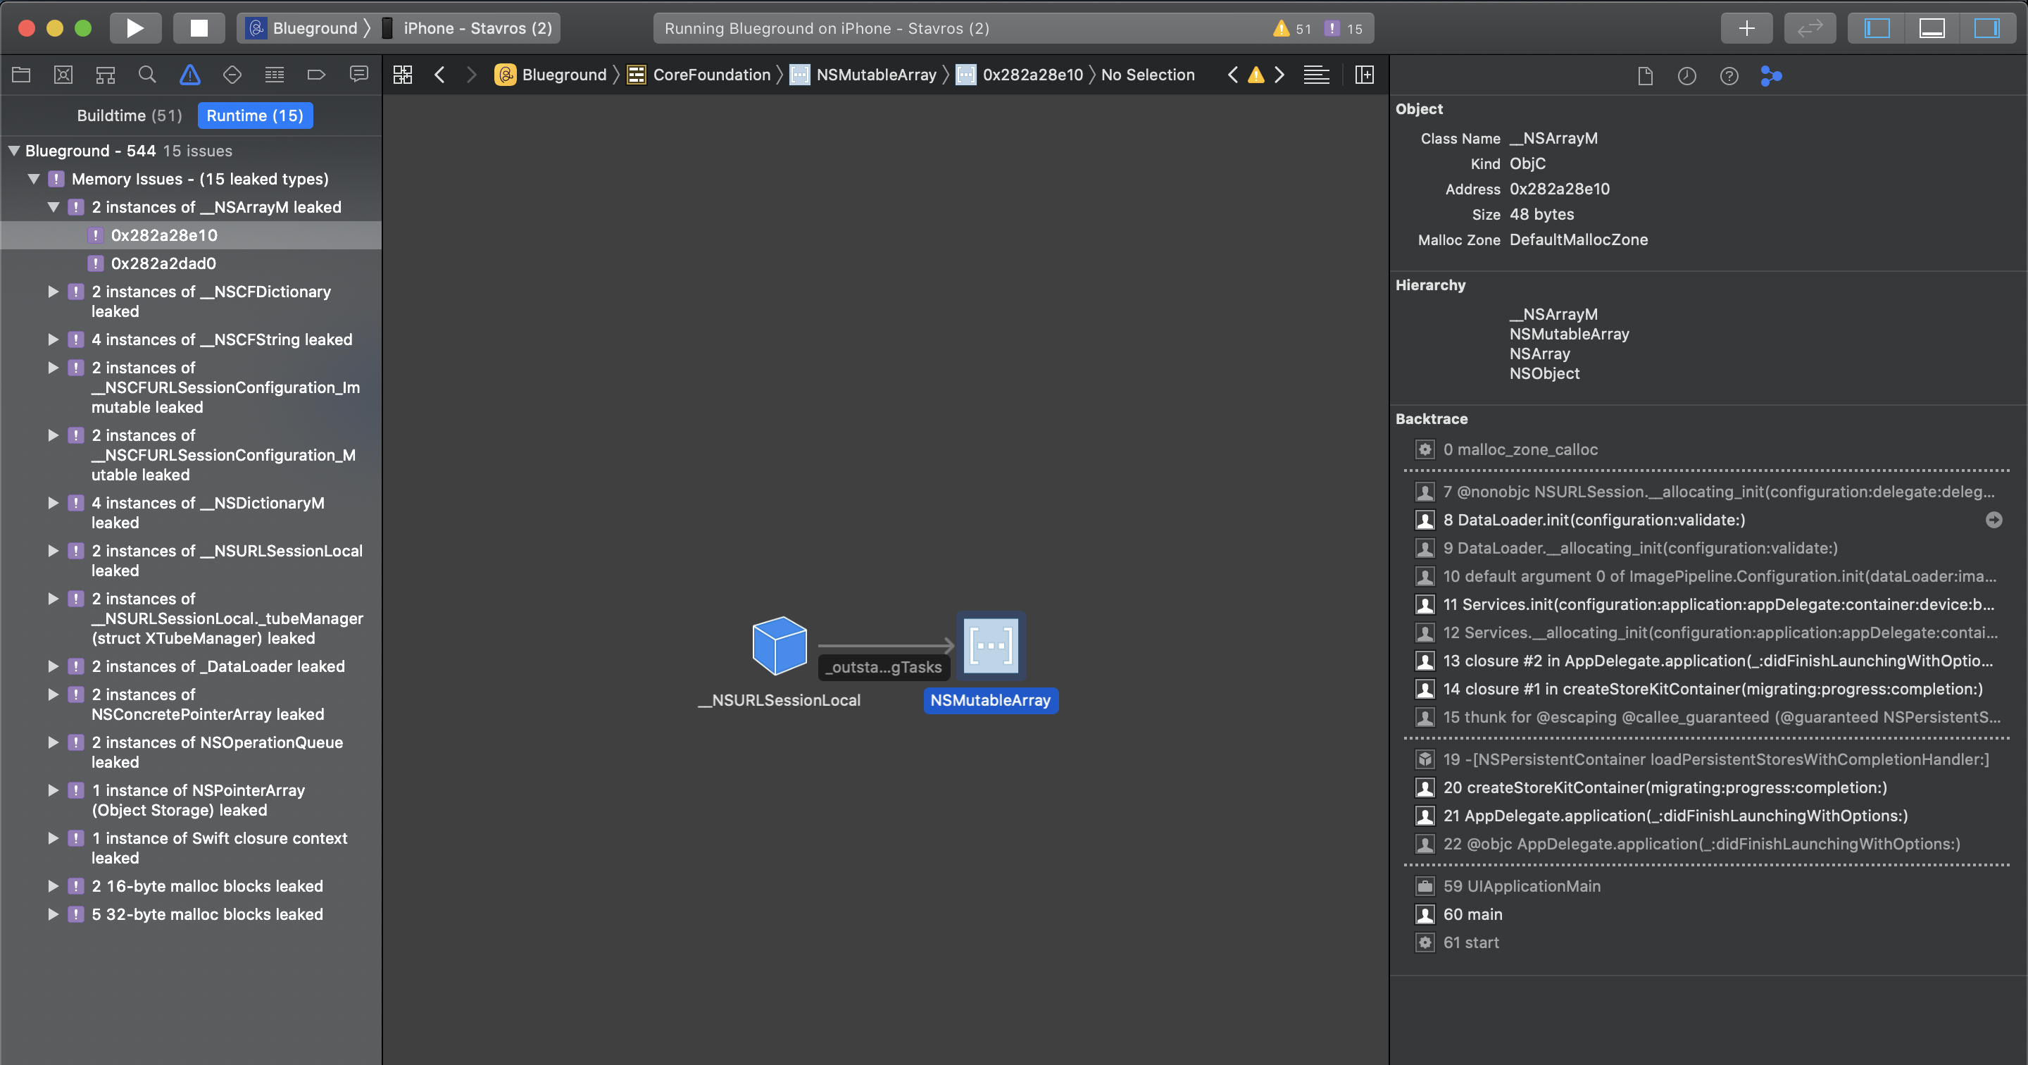Stop the running Blueground app
Screen dimensions: 2028x1065
click(x=199, y=27)
